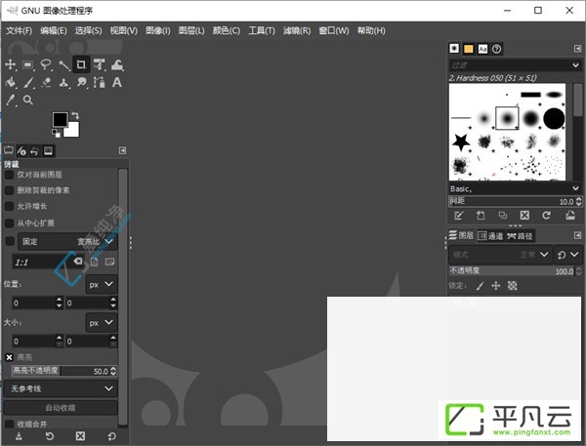
Task: Open the Basic brush tag dropdown
Action: coord(515,188)
